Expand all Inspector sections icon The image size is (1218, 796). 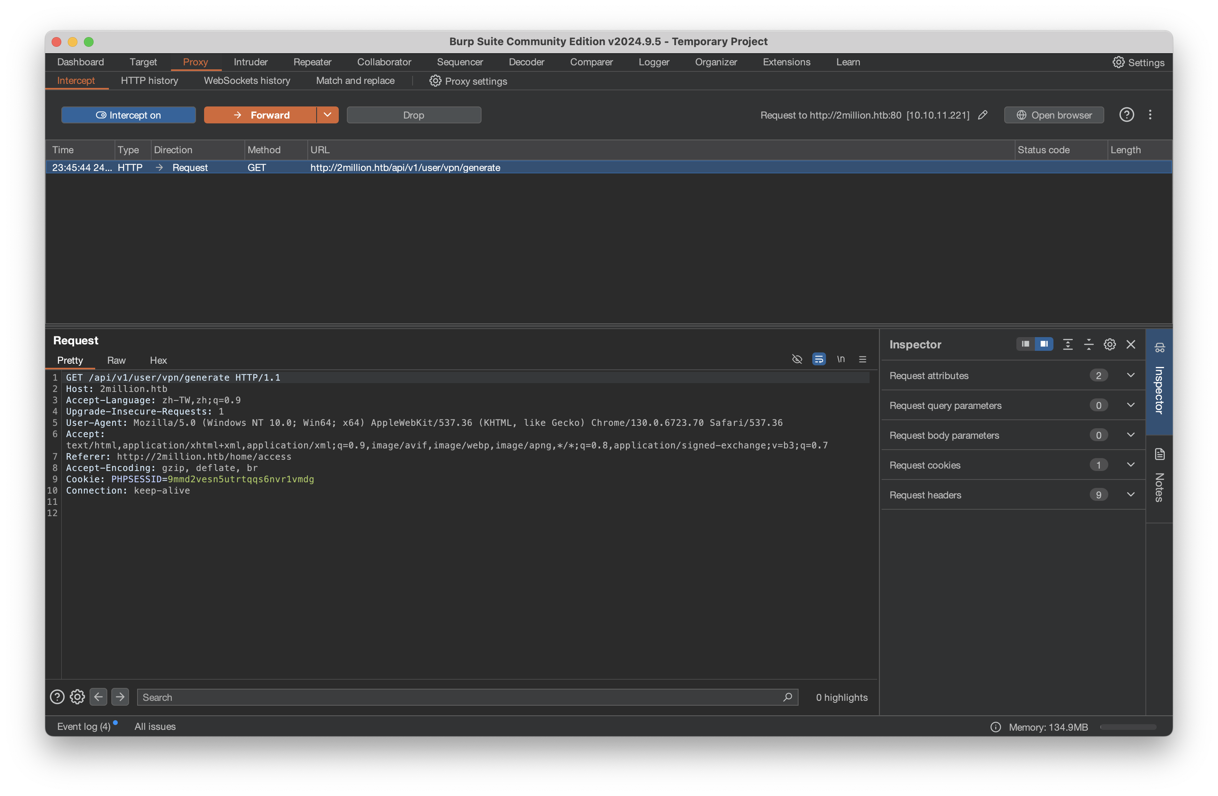click(1068, 344)
